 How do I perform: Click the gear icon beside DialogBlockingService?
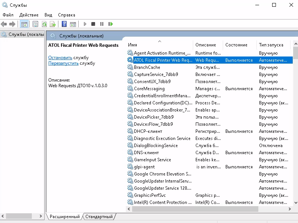130,145
